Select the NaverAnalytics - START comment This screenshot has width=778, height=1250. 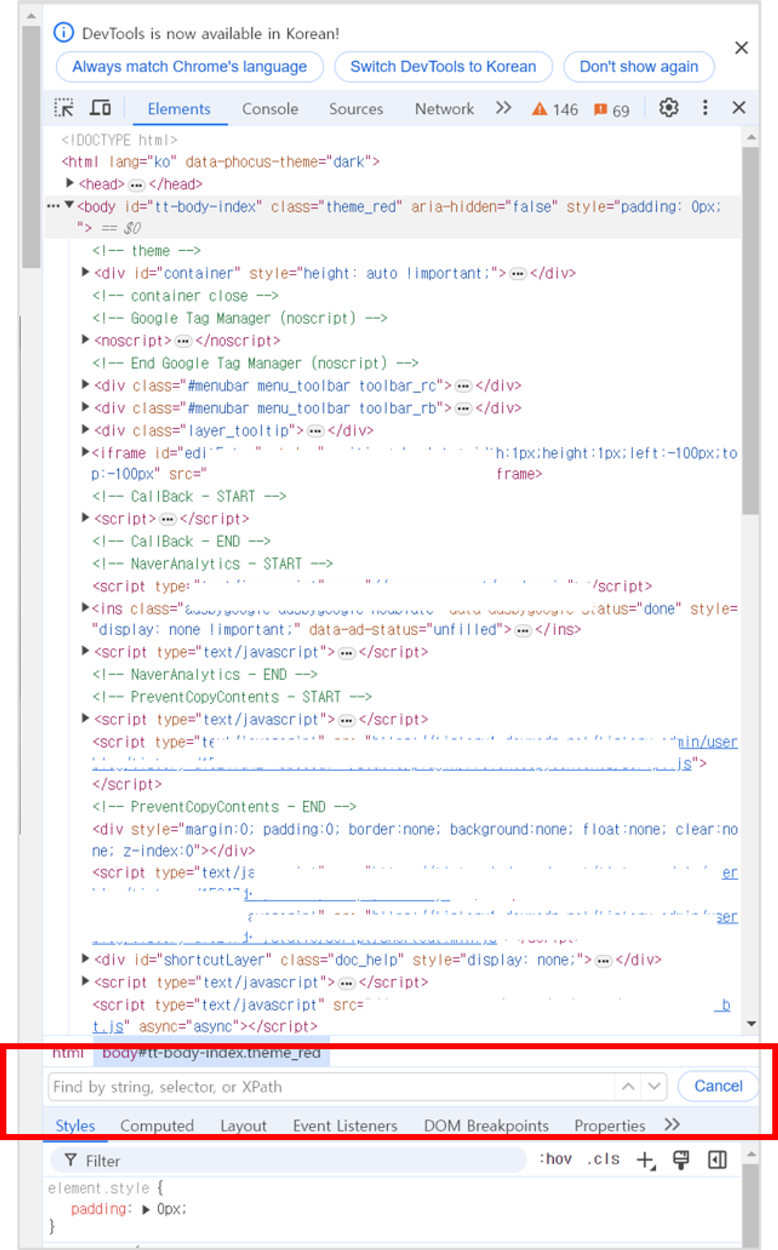click(212, 564)
